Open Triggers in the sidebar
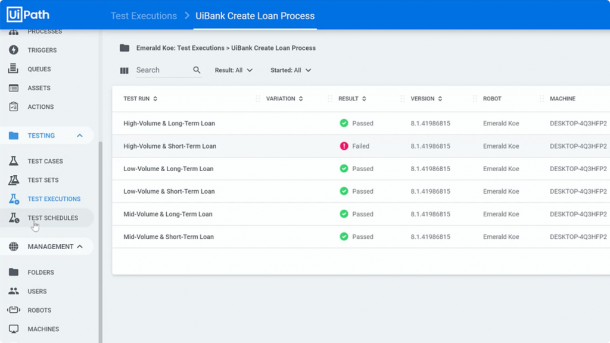The height and width of the screenshot is (343, 610). [42, 50]
